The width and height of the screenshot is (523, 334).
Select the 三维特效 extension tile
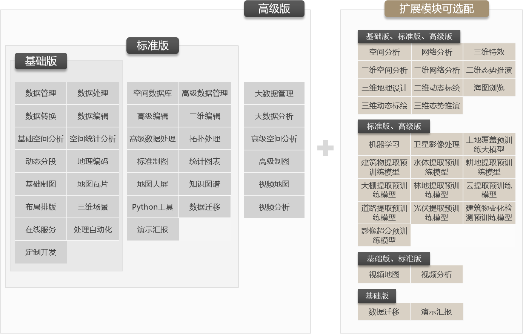click(x=489, y=52)
